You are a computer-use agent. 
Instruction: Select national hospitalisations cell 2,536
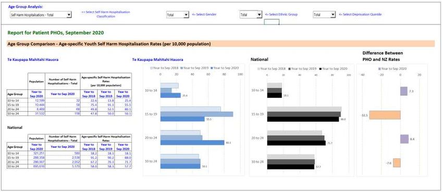[63, 158]
